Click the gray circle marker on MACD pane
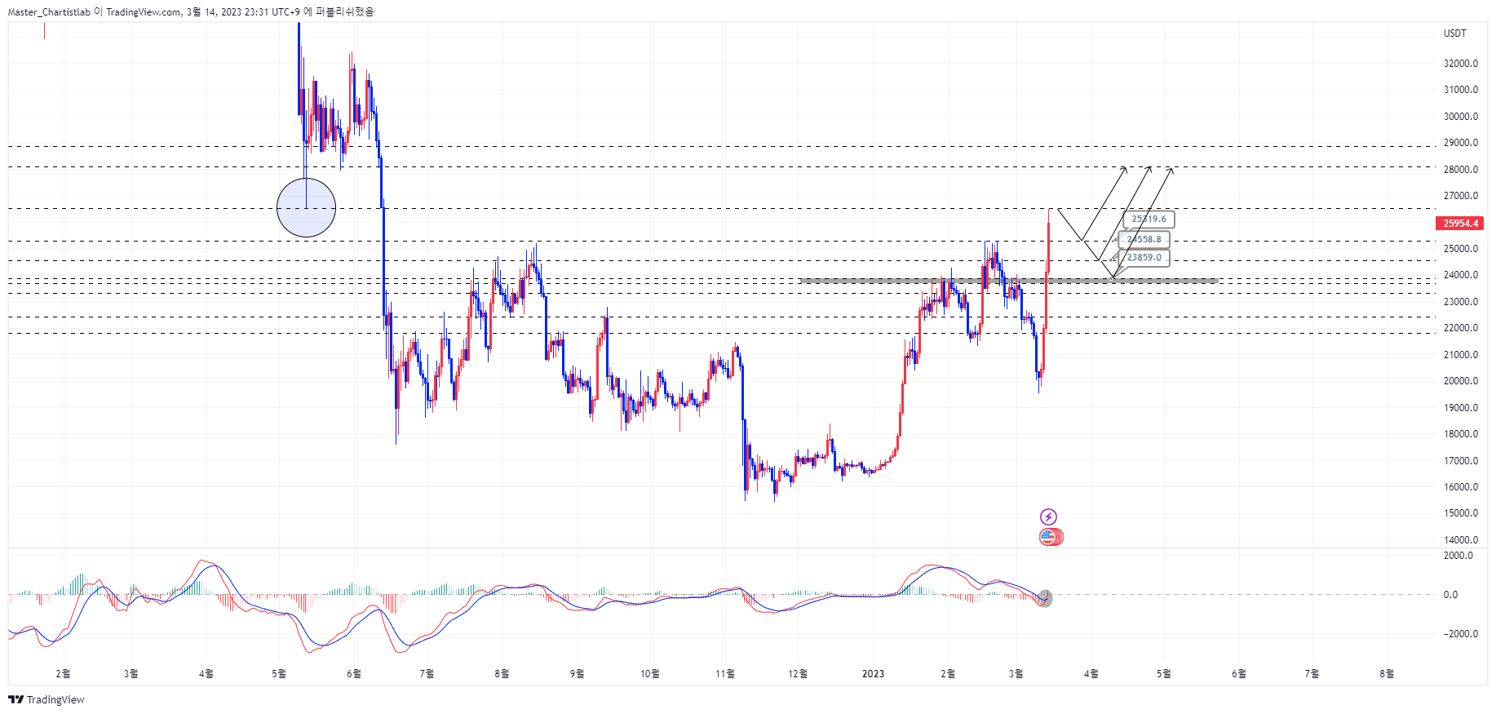This screenshot has height=714, width=1496. point(1045,599)
